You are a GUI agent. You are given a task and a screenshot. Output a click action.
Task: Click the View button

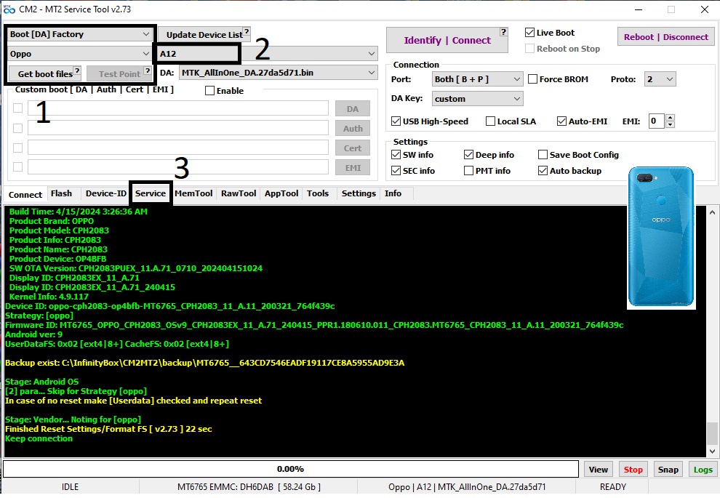(x=599, y=470)
